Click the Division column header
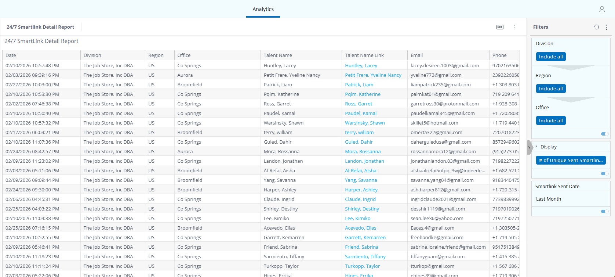The height and width of the screenshot is (277, 615). (113, 55)
